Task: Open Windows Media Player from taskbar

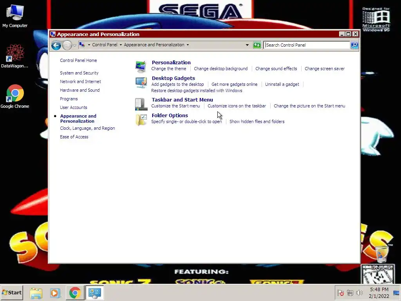Action: click(x=55, y=293)
